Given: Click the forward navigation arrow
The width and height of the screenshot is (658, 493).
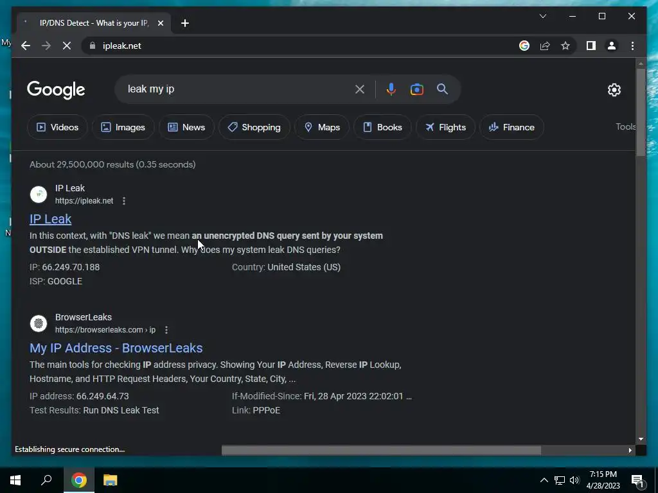Looking at the screenshot, I should click(x=46, y=46).
